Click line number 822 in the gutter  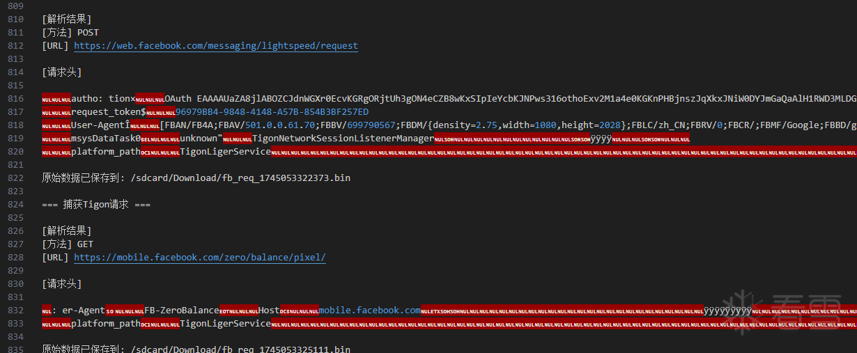point(15,178)
